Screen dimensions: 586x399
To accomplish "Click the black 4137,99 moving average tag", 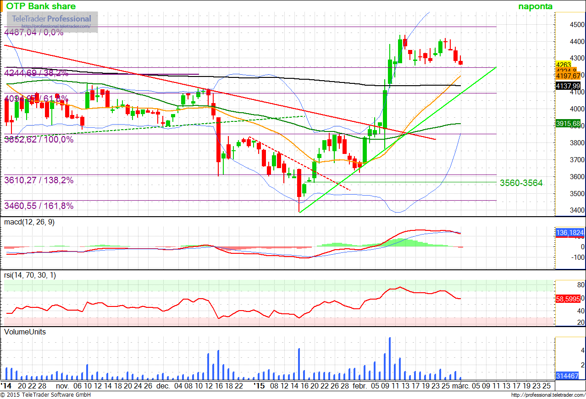I will click(569, 86).
